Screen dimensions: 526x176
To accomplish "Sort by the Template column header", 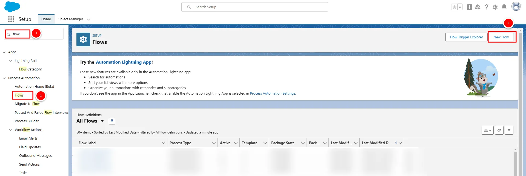I will click(250, 143).
